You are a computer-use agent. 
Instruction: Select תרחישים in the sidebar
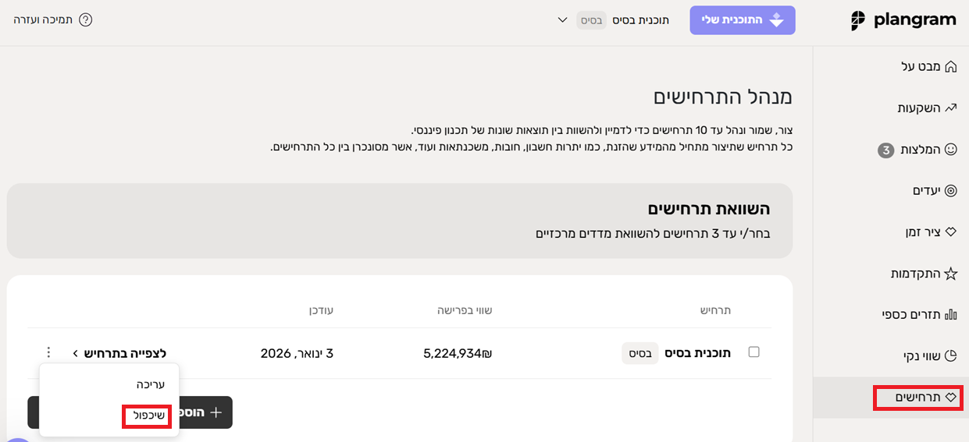coord(917,398)
